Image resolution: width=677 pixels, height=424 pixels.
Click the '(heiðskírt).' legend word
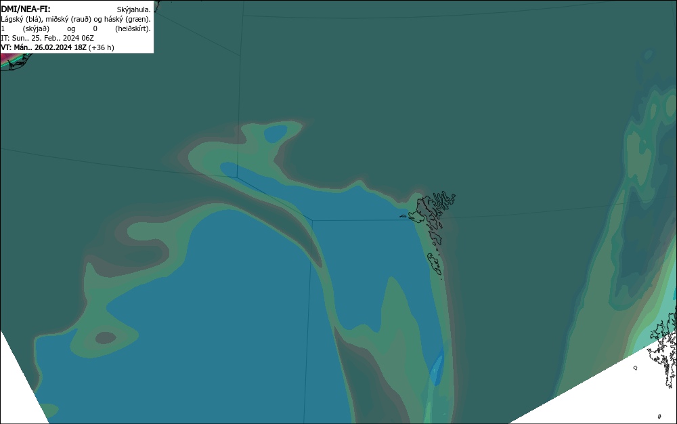coord(133,28)
